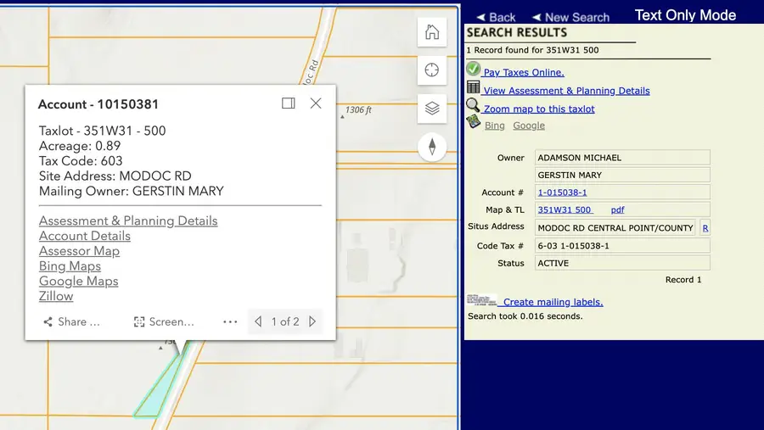Click Code Tax field 6-03 1-015038-1
The image size is (764, 430).
(x=622, y=245)
